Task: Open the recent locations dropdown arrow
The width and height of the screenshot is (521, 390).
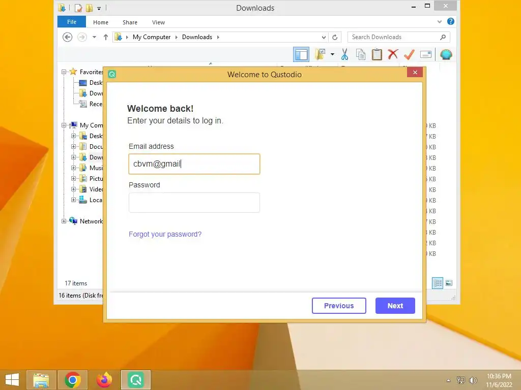Action: tap(94, 37)
